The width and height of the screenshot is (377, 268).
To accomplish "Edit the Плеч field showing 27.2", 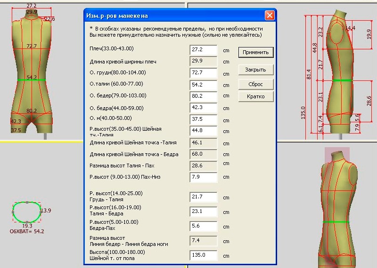I will pos(203,50).
